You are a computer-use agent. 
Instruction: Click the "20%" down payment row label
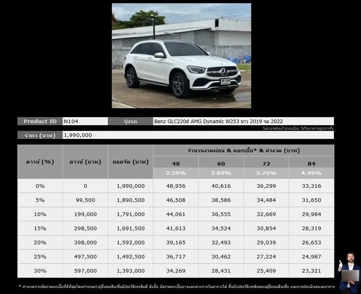pos(40,242)
